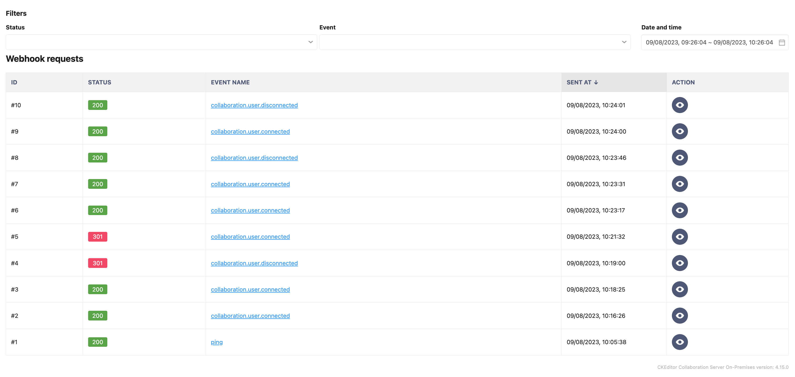Click the 200 status badge in row #1

point(98,342)
